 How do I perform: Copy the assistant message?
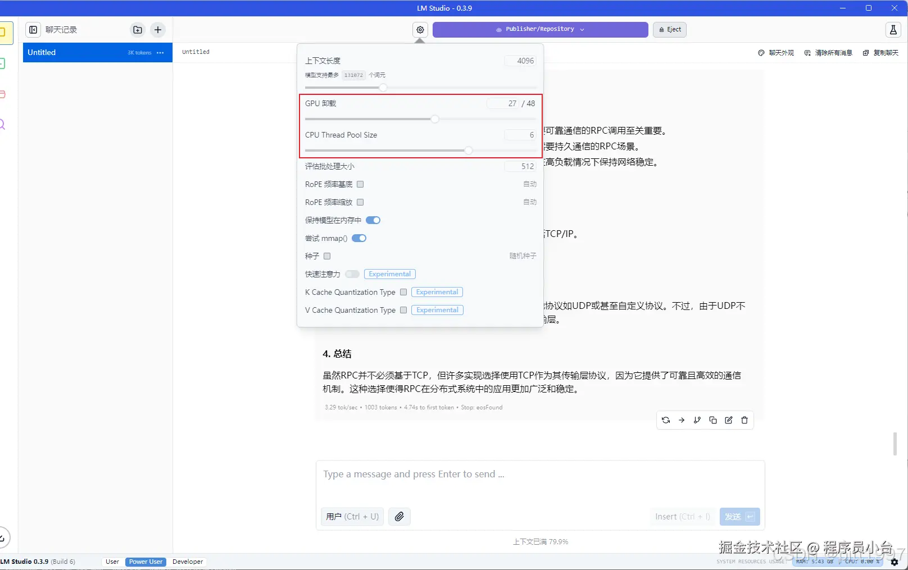pos(713,420)
